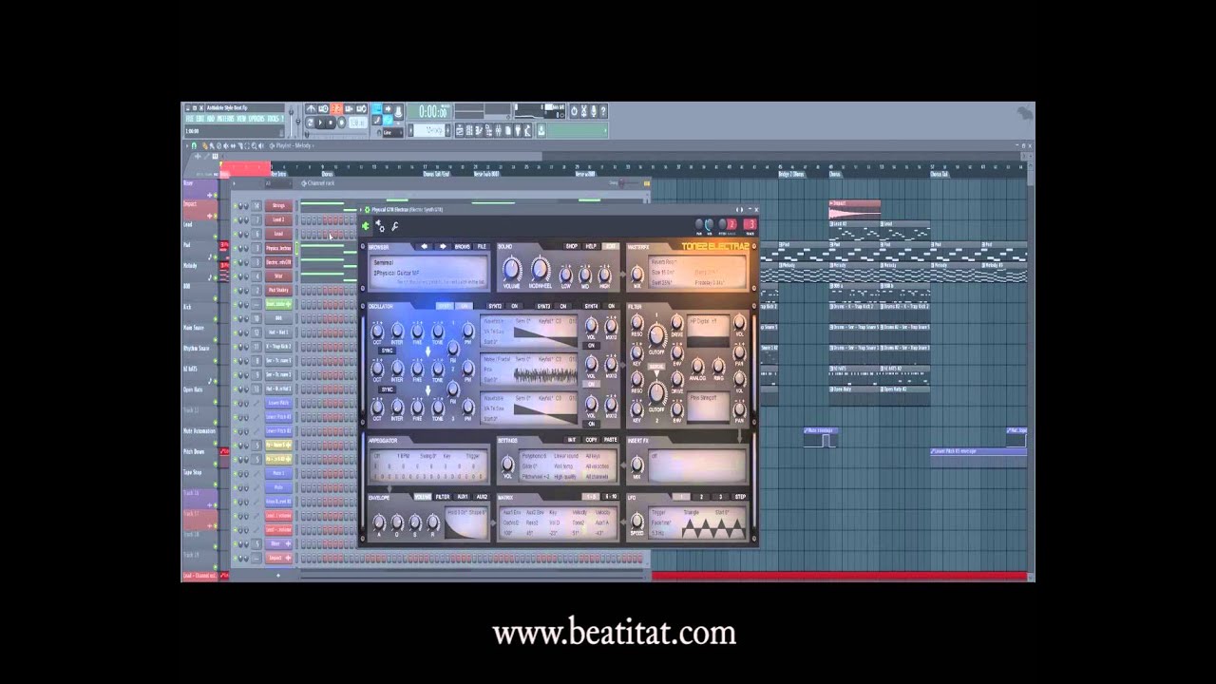
Task: Click the filter RING knob
Action: coord(718,366)
